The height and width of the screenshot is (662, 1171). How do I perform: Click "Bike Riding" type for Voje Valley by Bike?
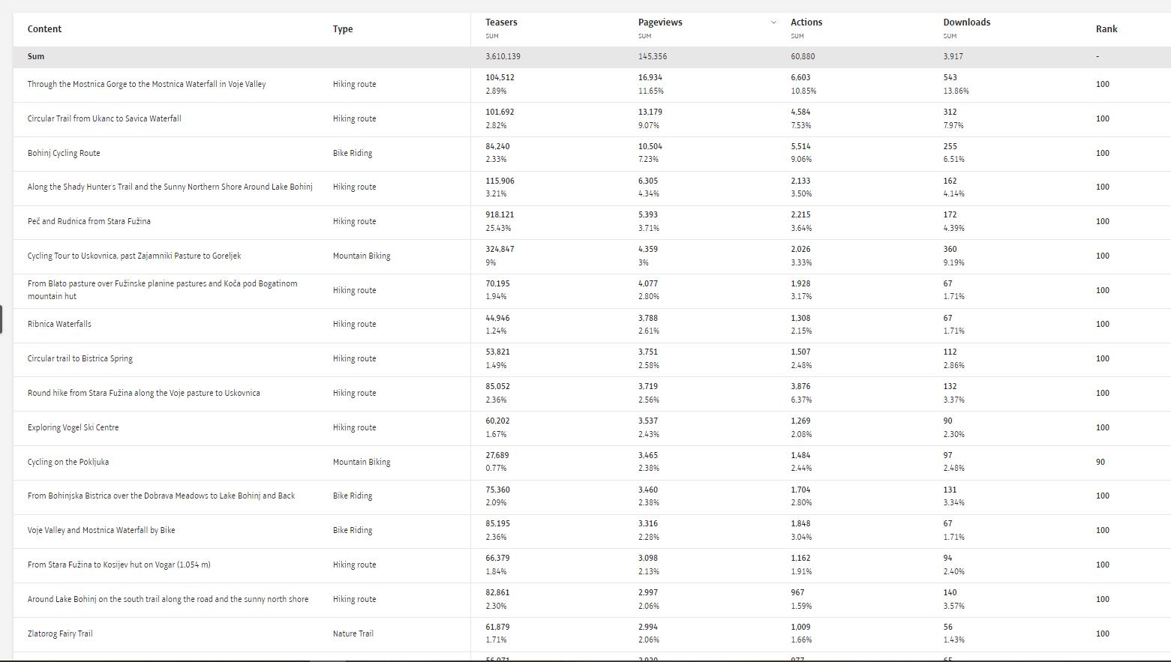pyautogui.click(x=353, y=530)
